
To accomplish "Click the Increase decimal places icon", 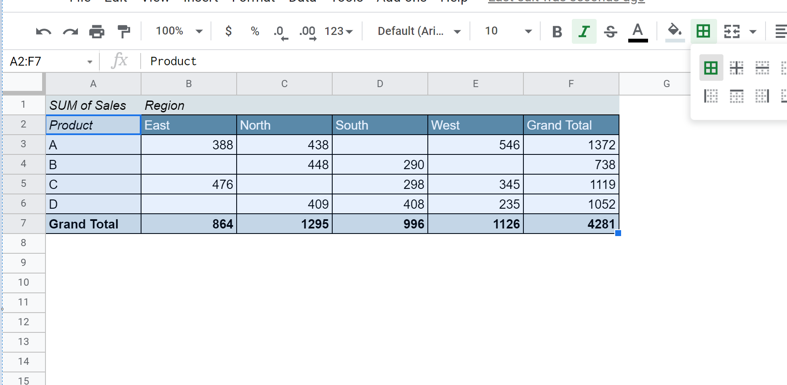I will [307, 32].
